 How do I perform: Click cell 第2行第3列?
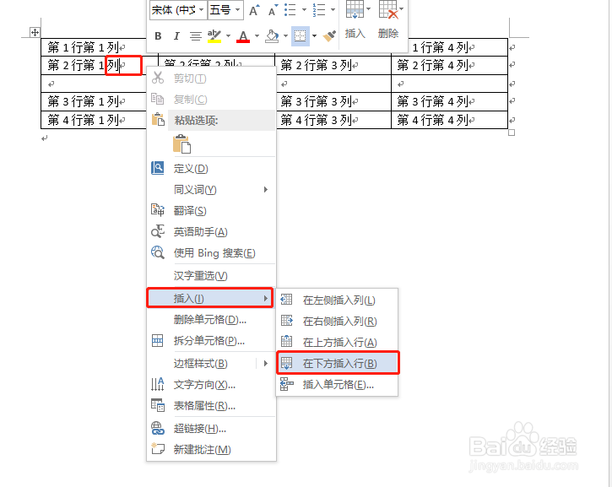tap(333, 65)
